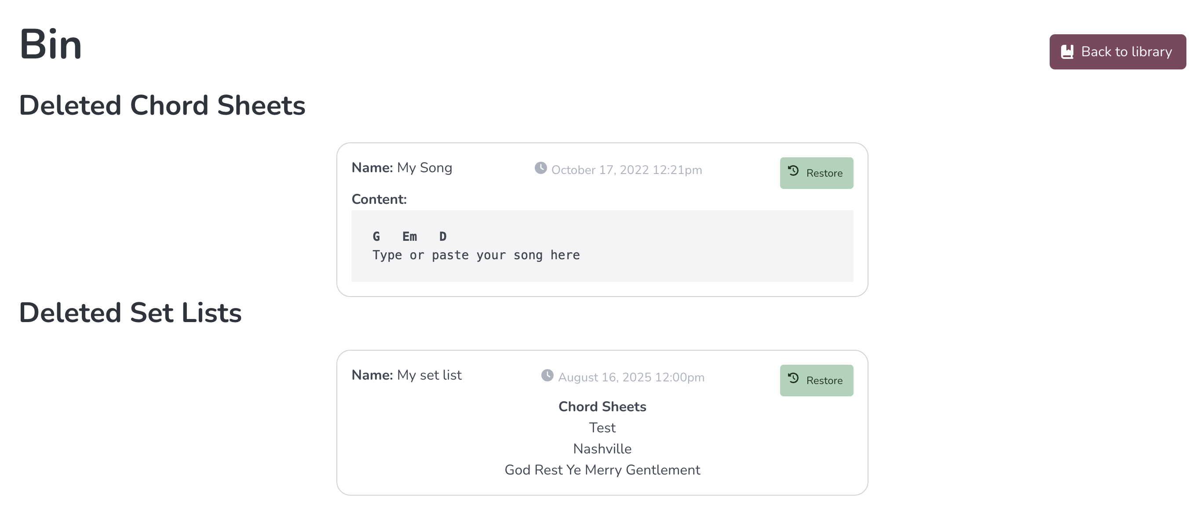The image size is (1204, 522).
Task: Select the Nashville chord sheet entry
Action: (x=602, y=449)
